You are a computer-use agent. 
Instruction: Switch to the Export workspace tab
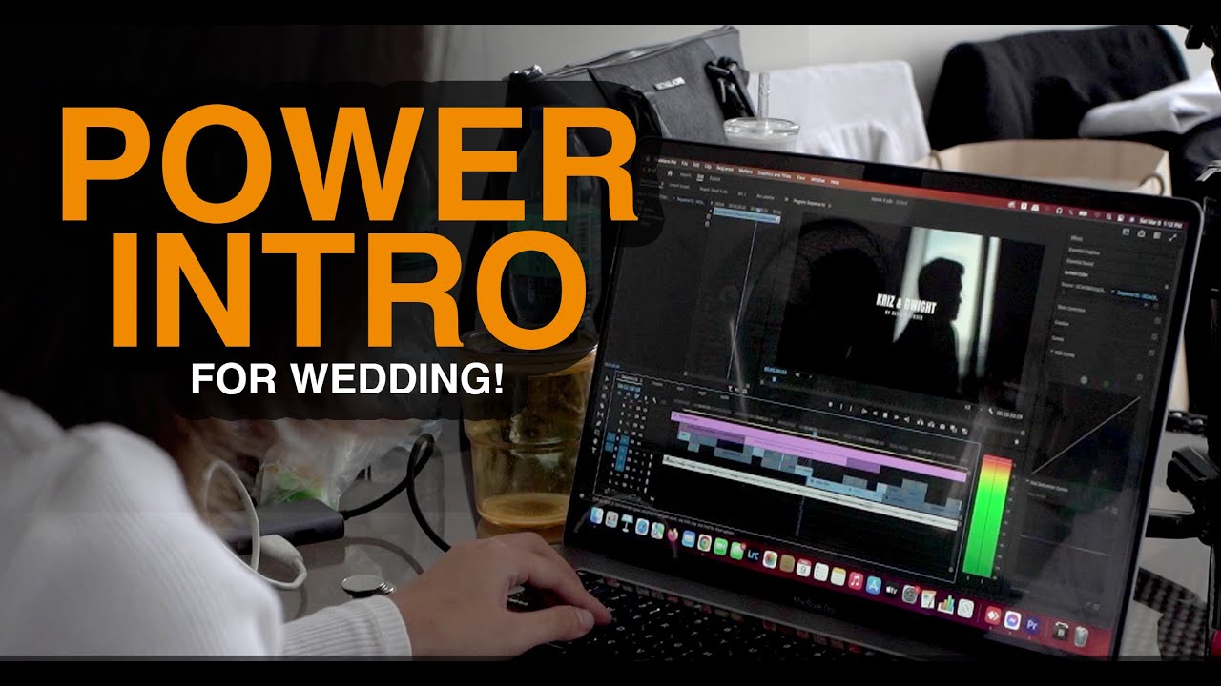(x=714, y=178)
